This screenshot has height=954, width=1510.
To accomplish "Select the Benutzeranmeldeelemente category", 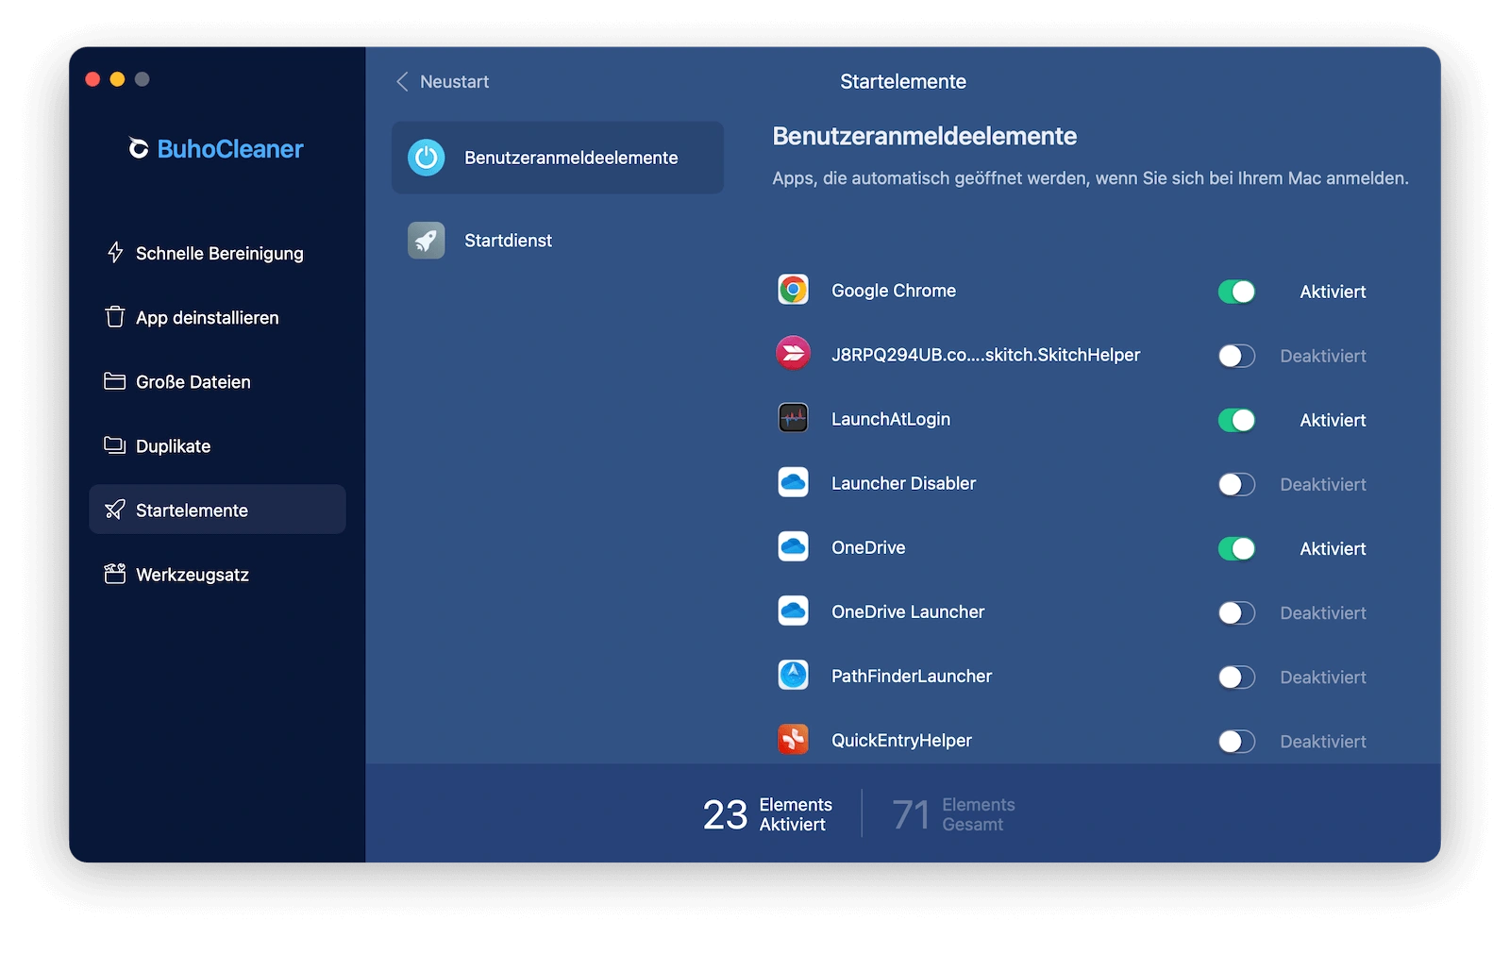I will (558, 158).
